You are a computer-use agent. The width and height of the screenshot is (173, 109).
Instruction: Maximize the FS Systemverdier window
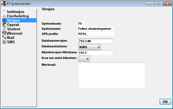click(x=158, y=4)
